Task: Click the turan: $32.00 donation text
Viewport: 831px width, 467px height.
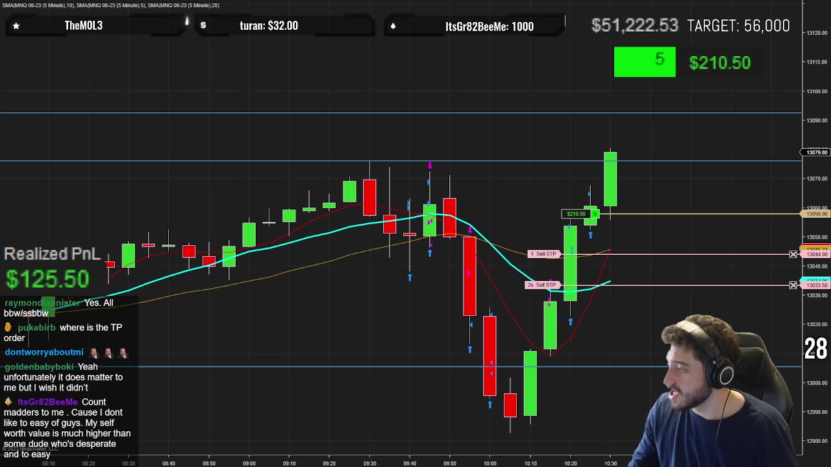Action: click(269, 25)
